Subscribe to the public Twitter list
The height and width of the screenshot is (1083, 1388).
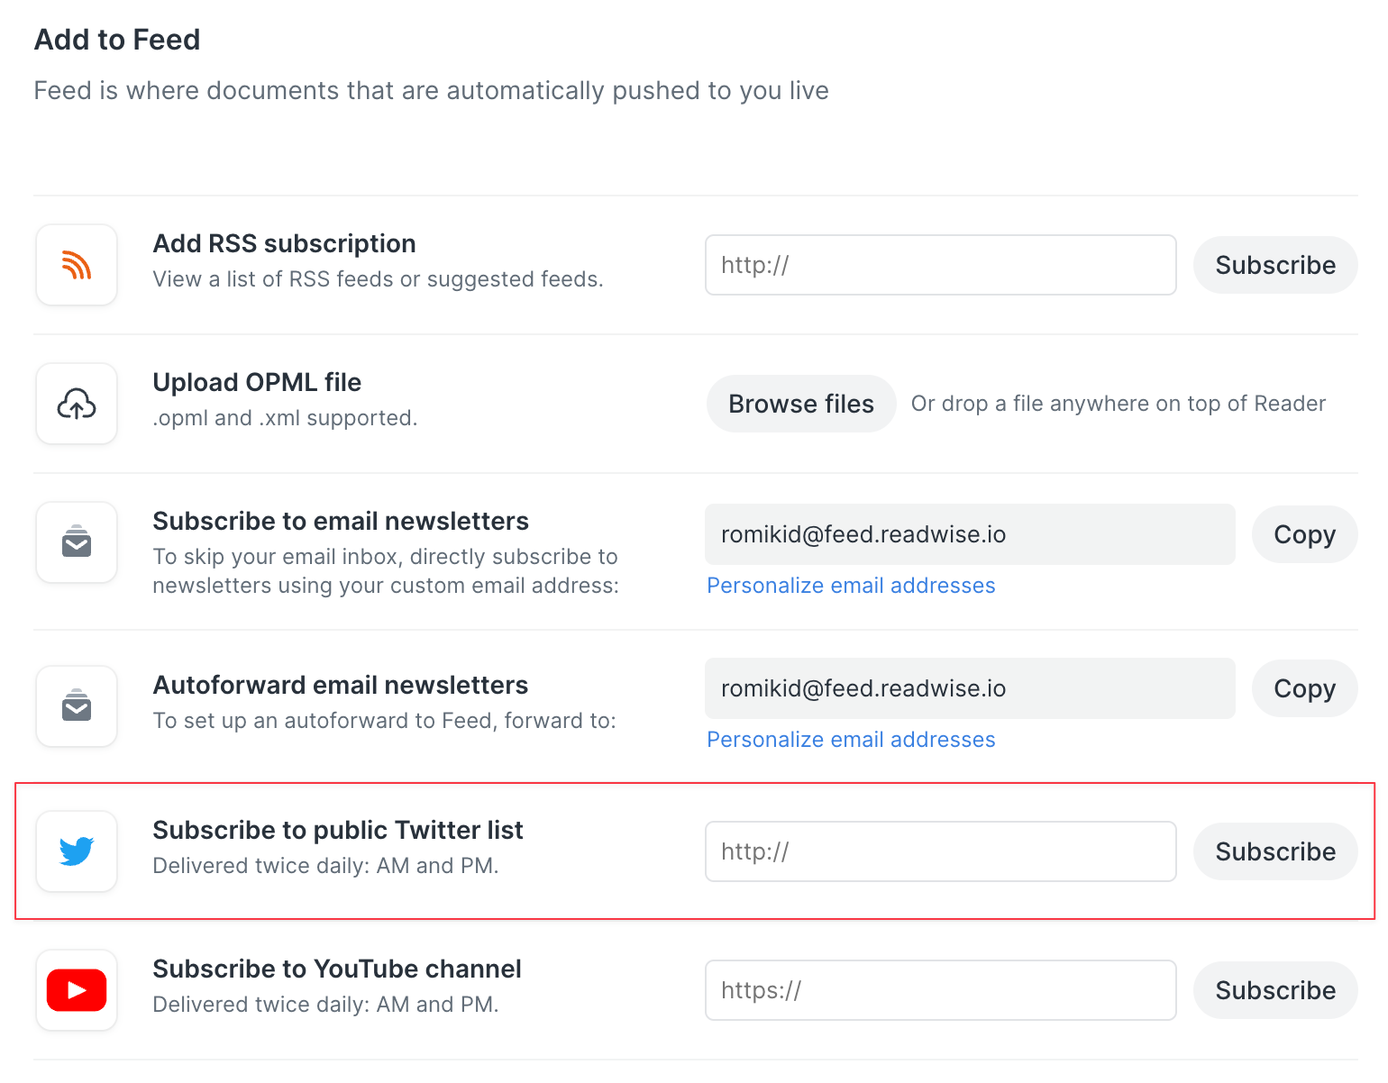1275,851
